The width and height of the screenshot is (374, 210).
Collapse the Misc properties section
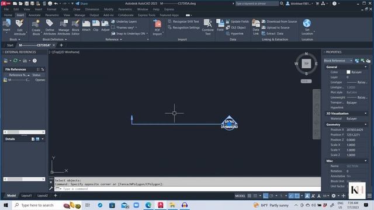pyautogui.click(x=366, y=161)
